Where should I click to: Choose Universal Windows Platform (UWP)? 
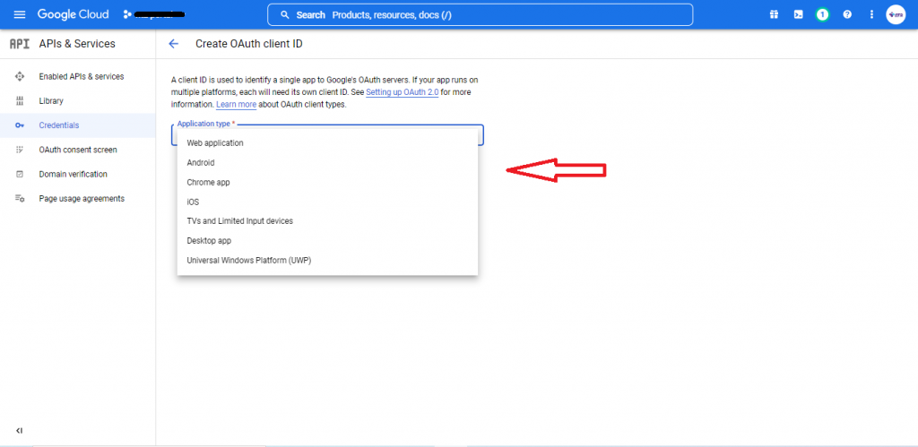click(327, 261)
